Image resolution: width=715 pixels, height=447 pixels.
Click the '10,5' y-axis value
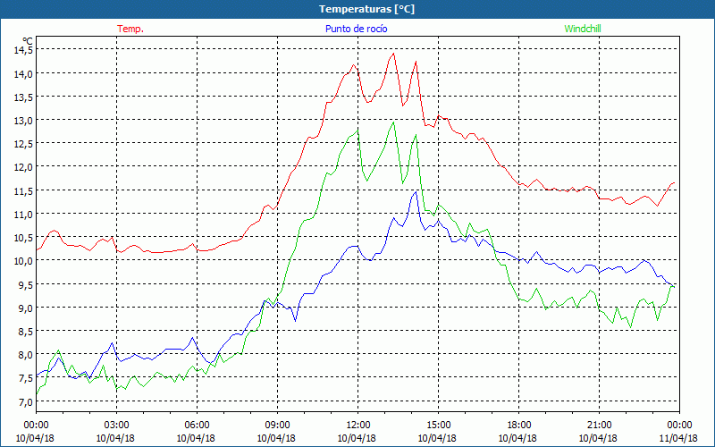[x=23, y=237]
